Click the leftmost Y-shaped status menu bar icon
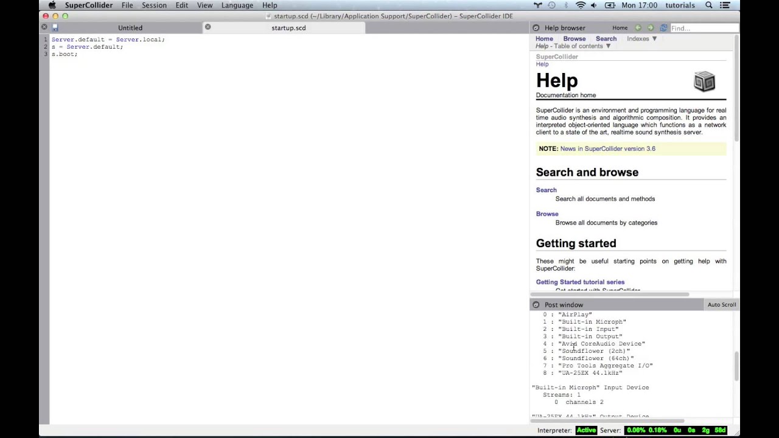This screenshot has height=438, width=779. 538,5
